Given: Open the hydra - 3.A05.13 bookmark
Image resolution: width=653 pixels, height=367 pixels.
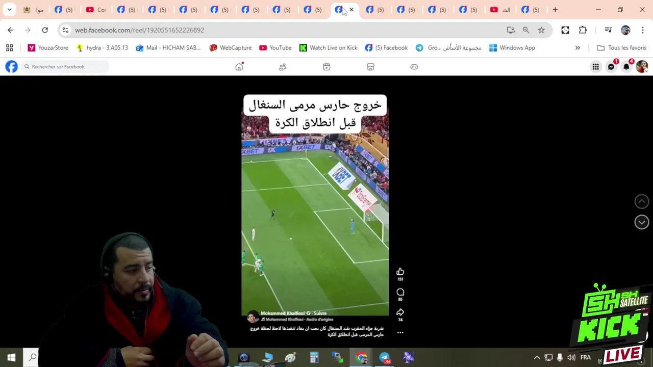Looking at the screenshot, I should (102, 48).
